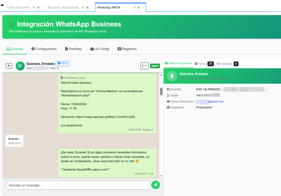
Task: Click "**Asistente OpenEMR-Latam.com**" signature text
Action: [85, 170]
